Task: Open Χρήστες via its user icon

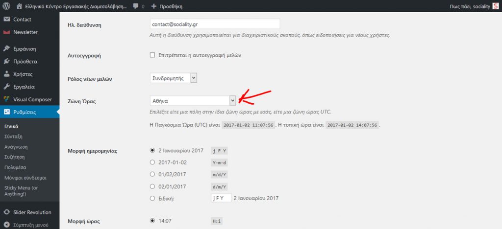Action: pos(7,74)
